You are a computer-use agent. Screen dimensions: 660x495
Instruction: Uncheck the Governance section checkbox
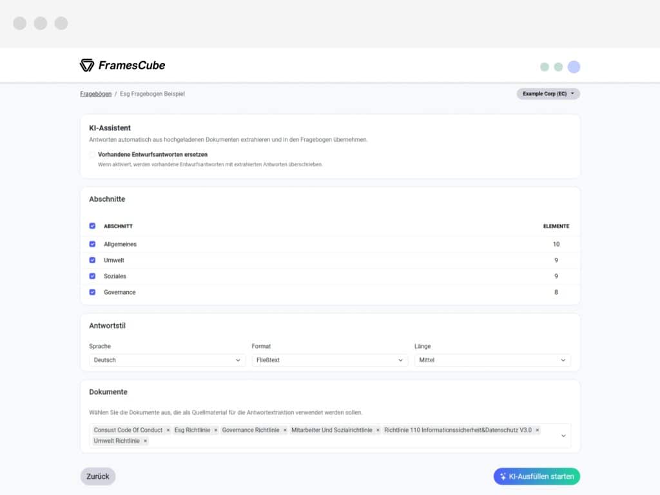[x=92, y=292]
